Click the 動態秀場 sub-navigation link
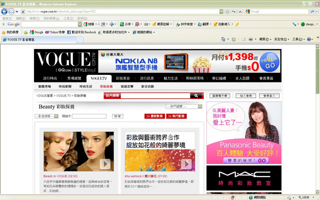Image resolution: width=320 pixels, height=200 pixels. 44,86
